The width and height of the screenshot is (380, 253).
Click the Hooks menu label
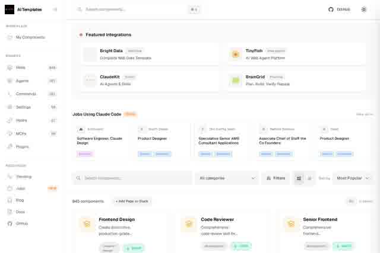21,120
